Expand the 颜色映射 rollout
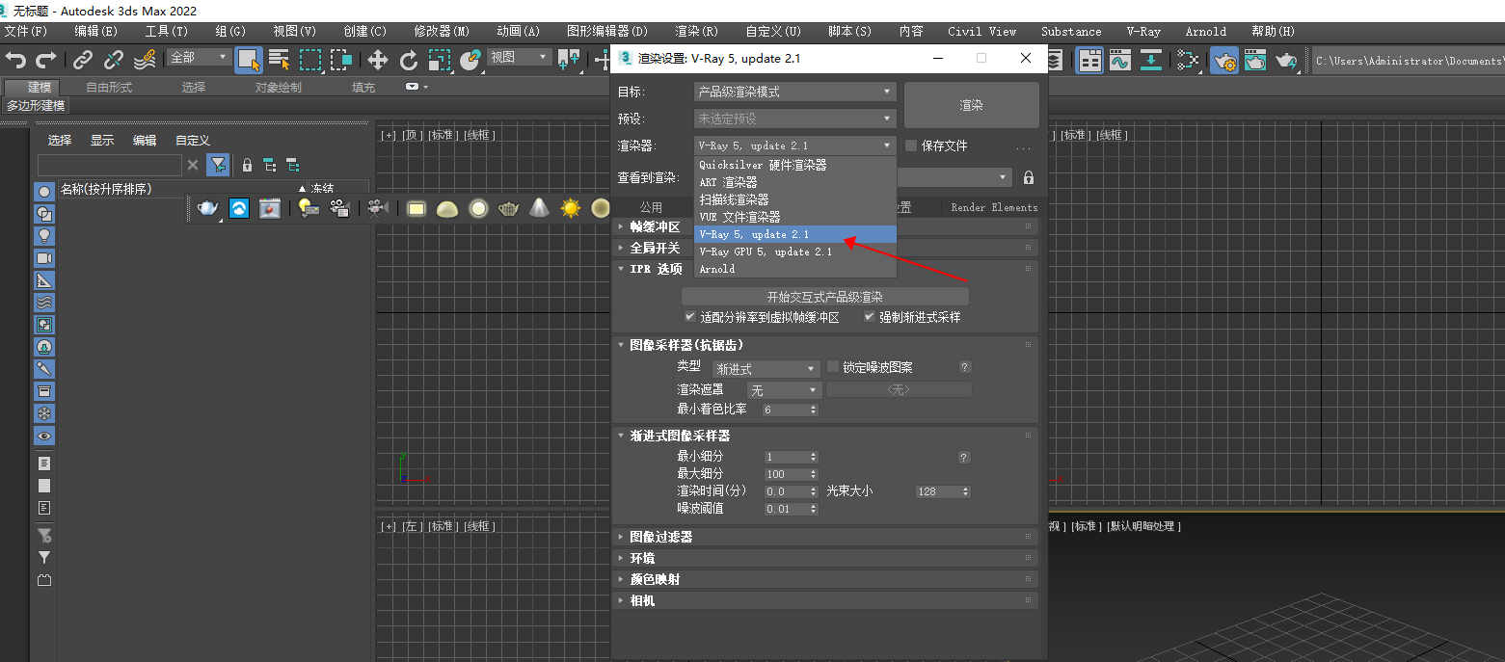This screenshot has height=662, width=1505. [x=825, y=579]
